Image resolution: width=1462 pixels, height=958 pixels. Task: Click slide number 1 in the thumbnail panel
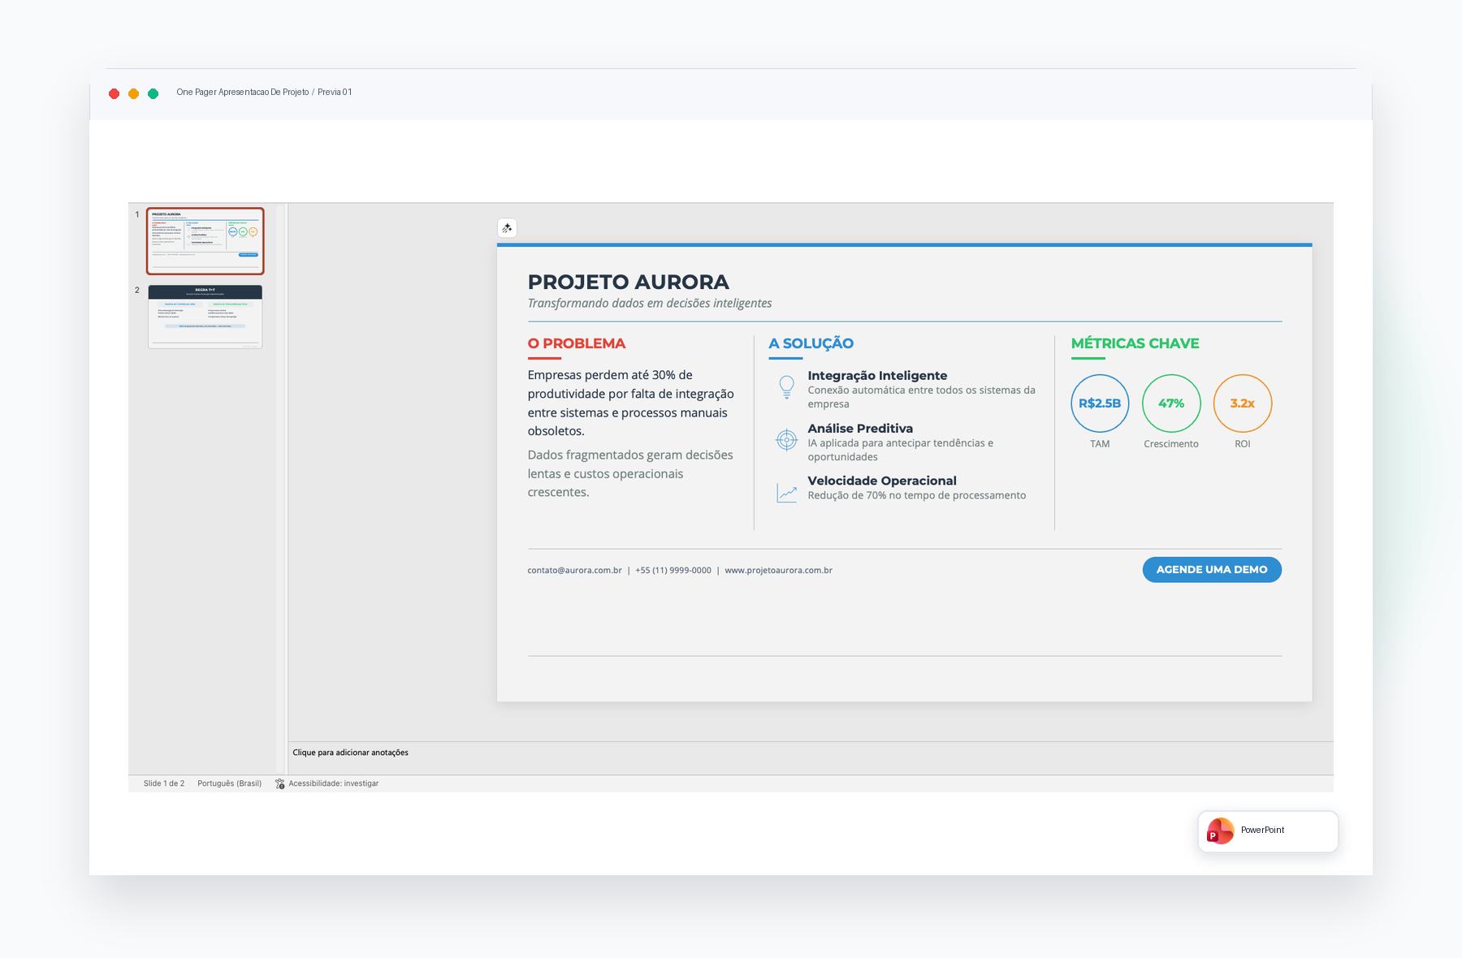point(137,214)
